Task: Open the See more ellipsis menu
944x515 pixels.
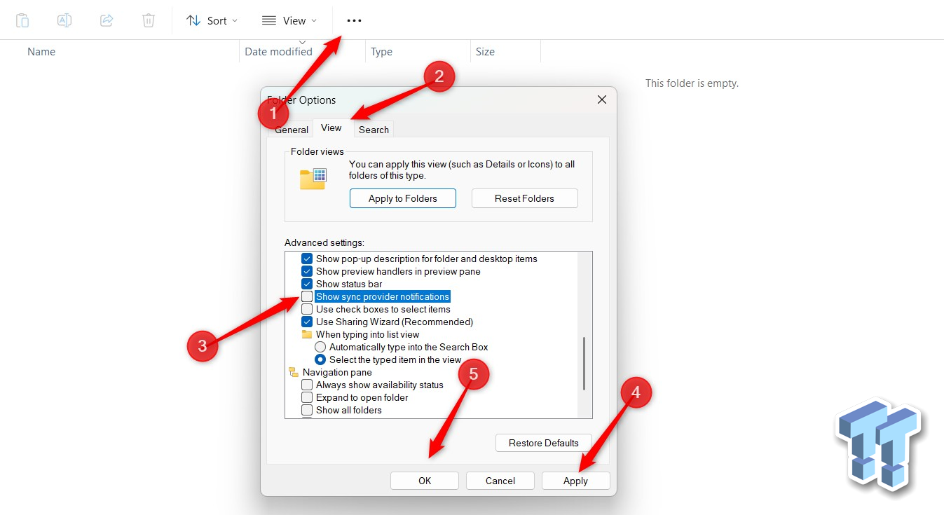Action: tap(353, 20)
